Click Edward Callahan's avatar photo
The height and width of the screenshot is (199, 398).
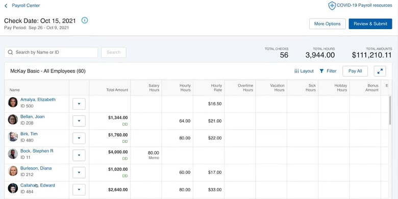[x=13, y=188]
